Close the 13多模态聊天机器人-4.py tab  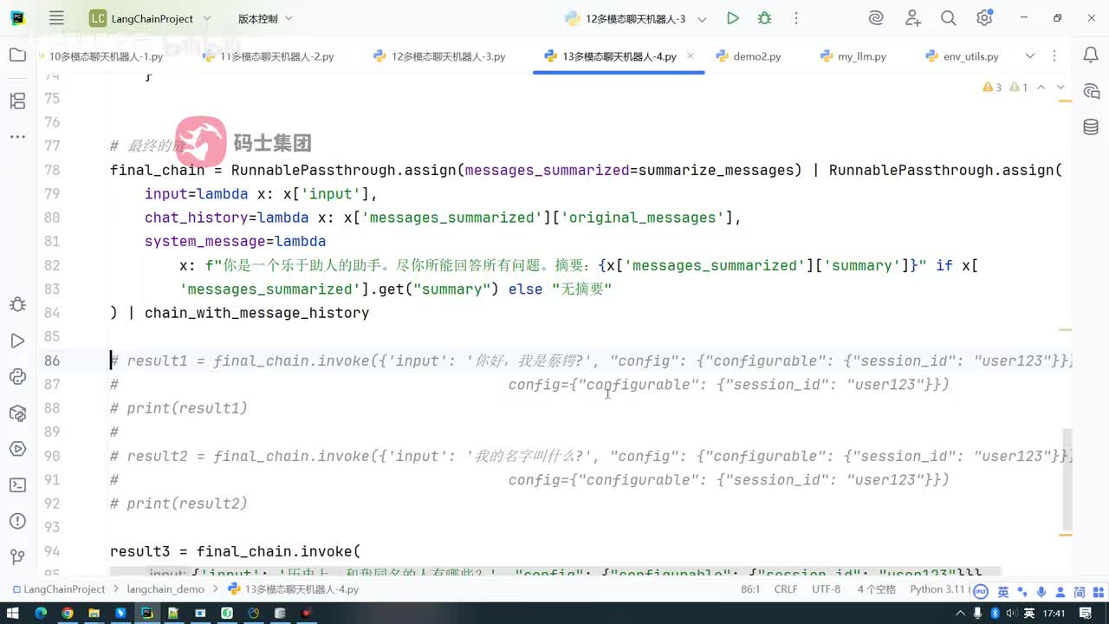click(x=691, y=55)
